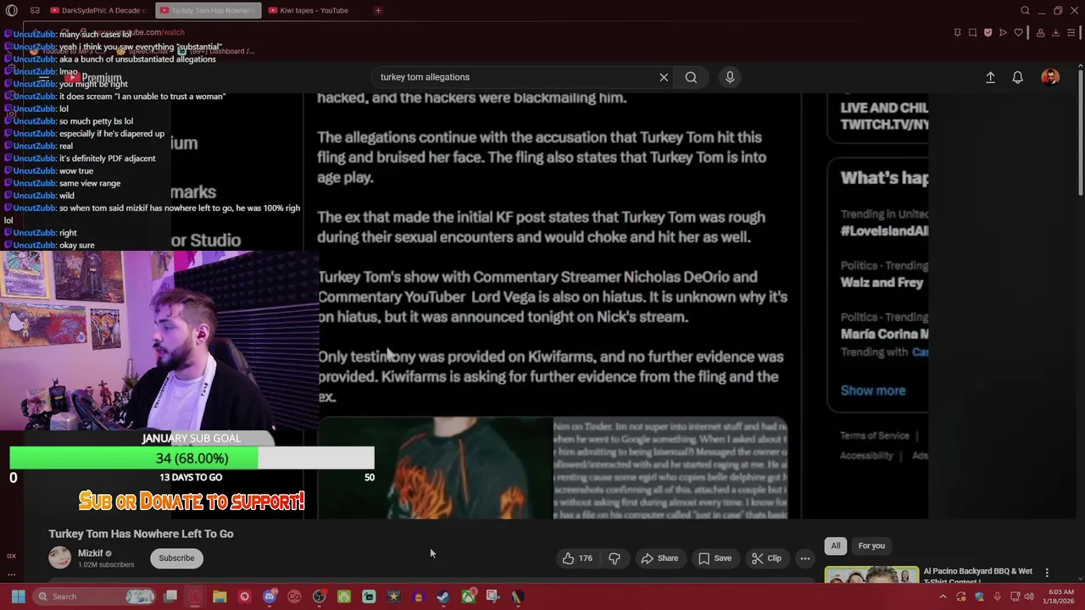The height and width of the screenshot is (610, 1085).
Task: Switch to DarkSydePhil: A Decade tab
Action: tap(100, 10)
